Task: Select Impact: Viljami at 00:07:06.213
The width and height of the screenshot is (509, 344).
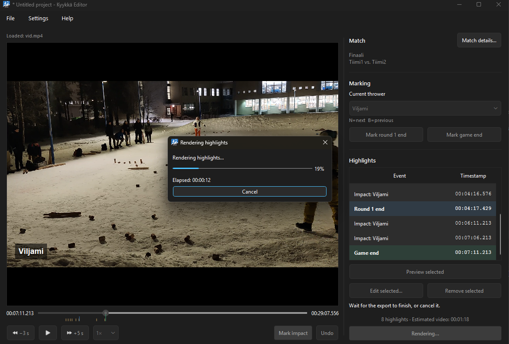Action: click(x=423, y=238)
